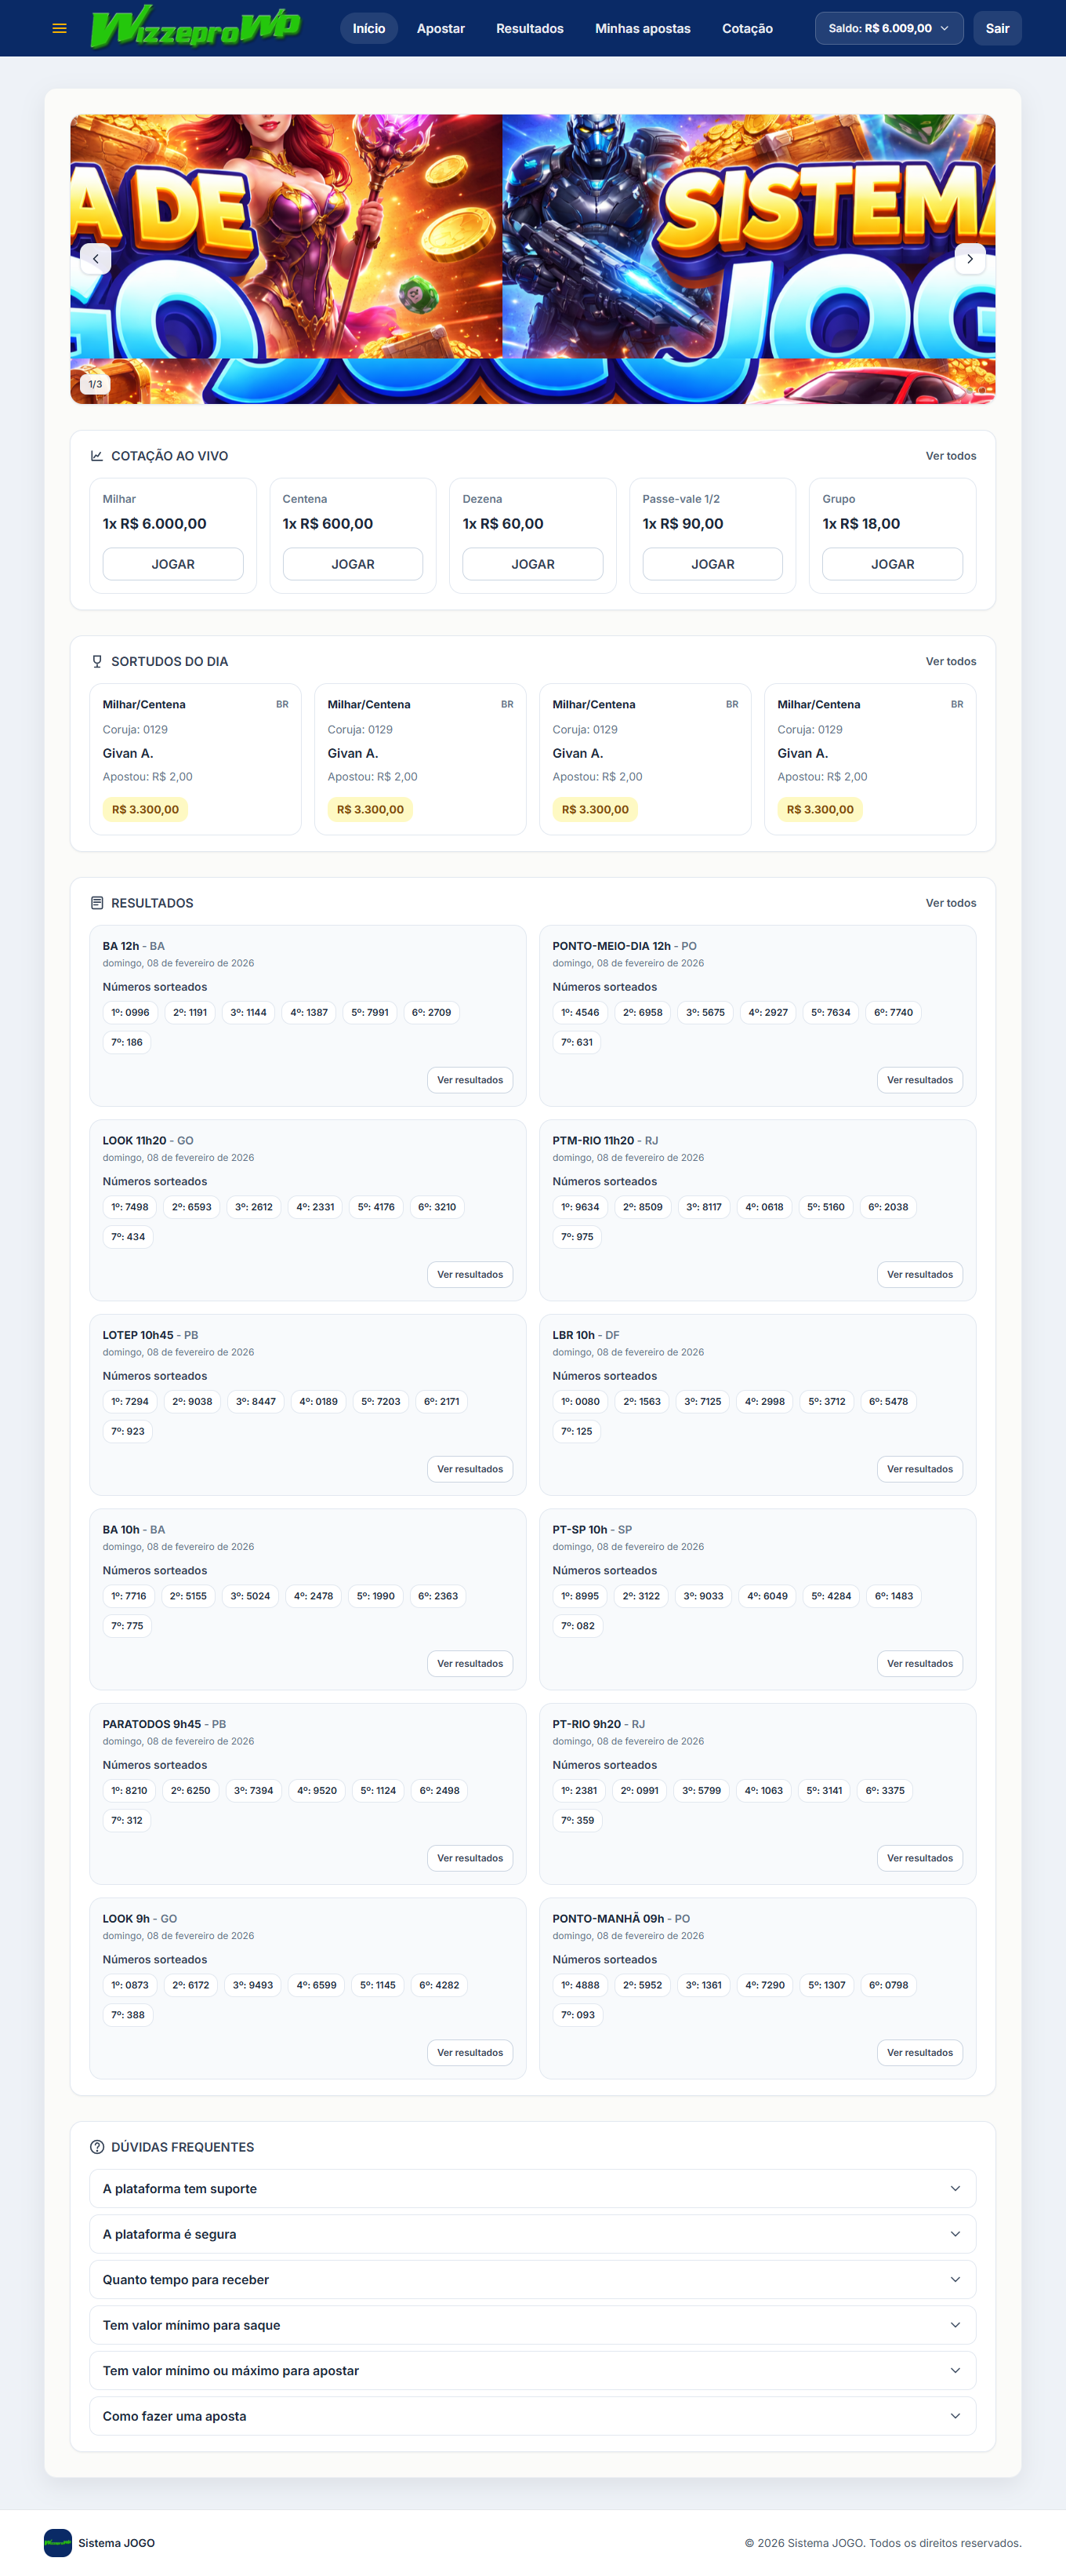Click Ver resultados for PONTO-MEIO-DIA 12h
The image size is (1066, 2576).
click(x=919, y=1080)
